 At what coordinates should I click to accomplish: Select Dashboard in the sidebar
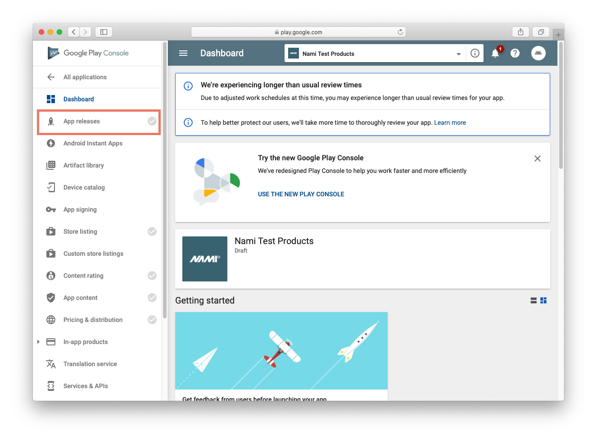click(x=79, y=99)
